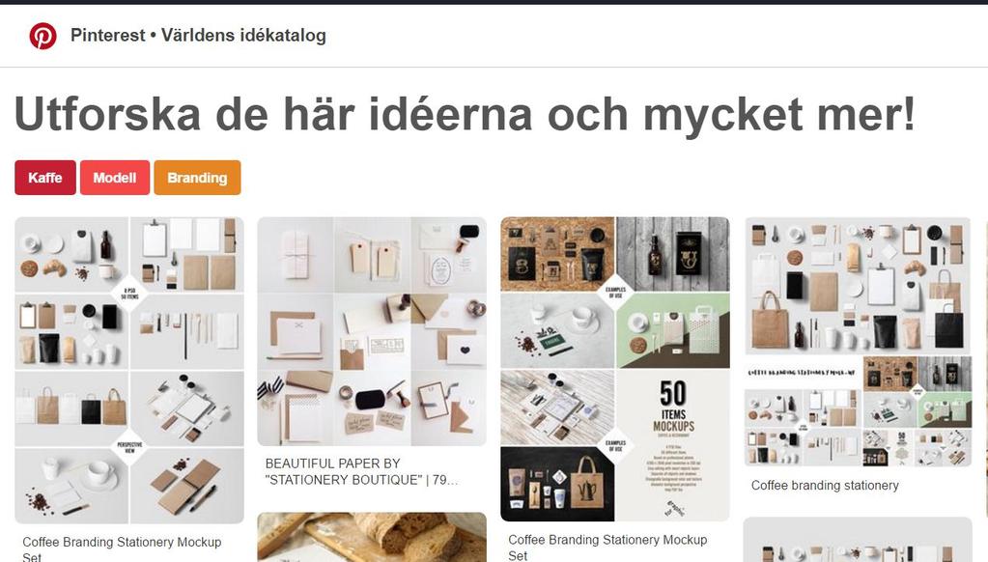988x562 pixels.
Task: Click the '8 PSD 50 items' diamond badge
Action: (x=129, y=294)
